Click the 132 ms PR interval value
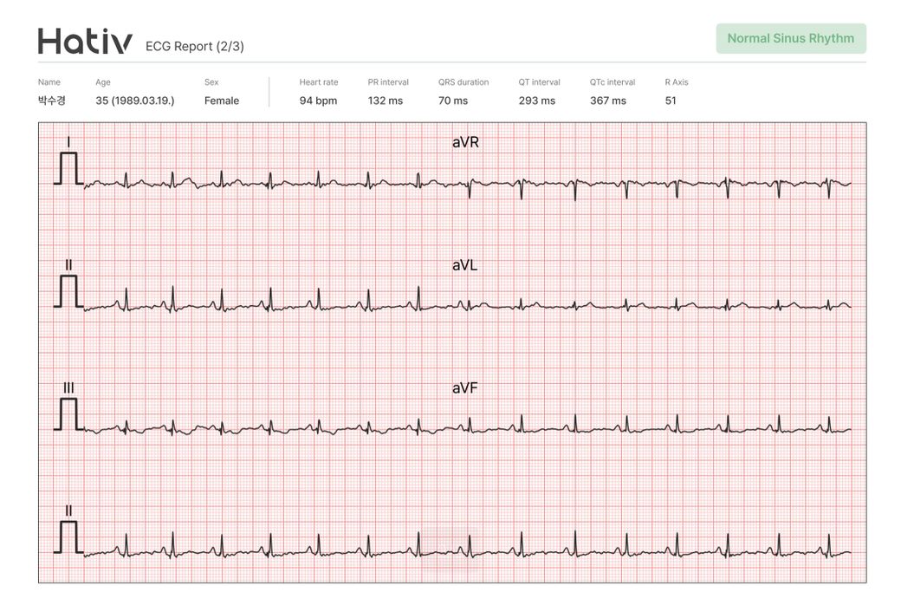The height and width of the screenshot is (592, 901). pyautogui.click(x=386, y=101)
